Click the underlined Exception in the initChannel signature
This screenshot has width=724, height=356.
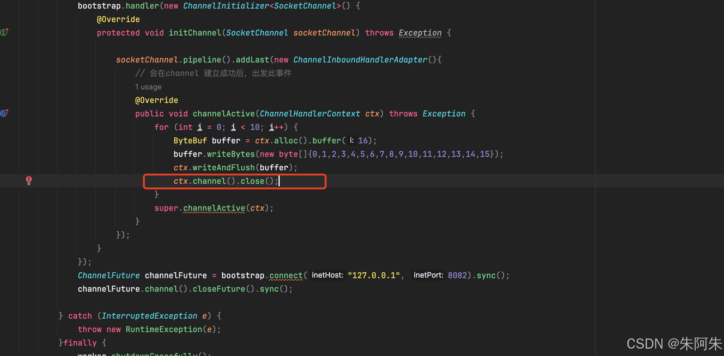coord(420,33)
